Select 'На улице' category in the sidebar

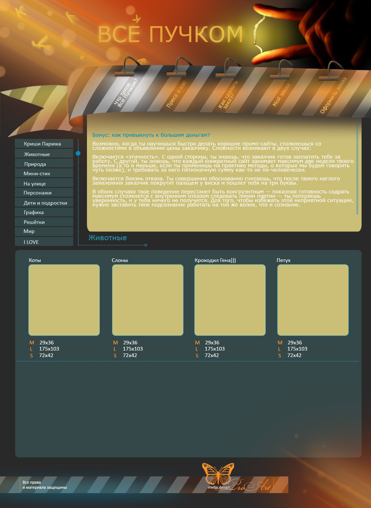click(x=44, y=183)
